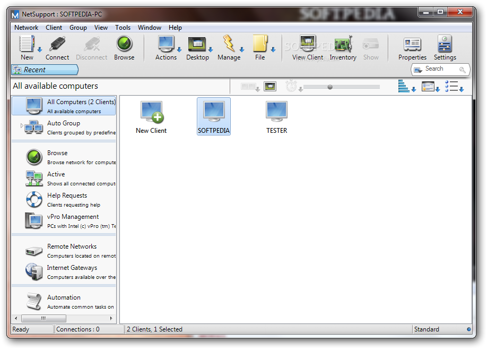The width and height of the screenshot is (487, 349).
Task: Click the Standard status bar entry
Action: pos(427,329)
